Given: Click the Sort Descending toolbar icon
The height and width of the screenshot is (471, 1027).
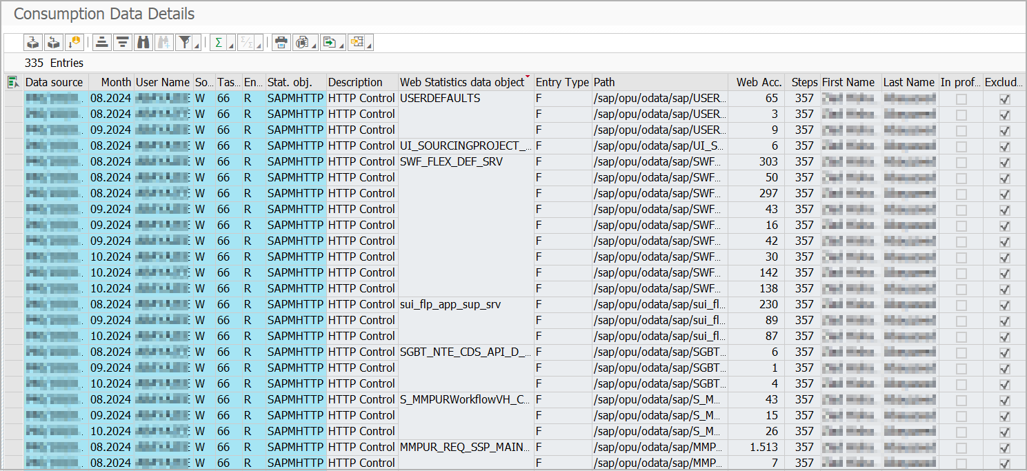Looking at the screenshot, I should tap(122, 43).
